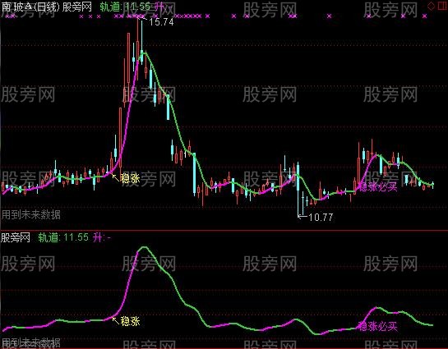Click the magenta 升: - value in the lower panel header

(102, 237)
